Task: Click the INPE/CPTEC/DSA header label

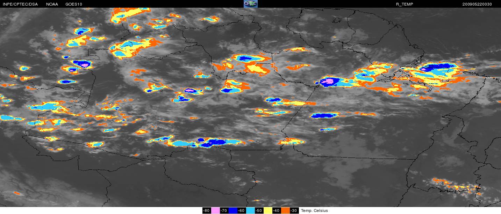Action: point(20,4)
